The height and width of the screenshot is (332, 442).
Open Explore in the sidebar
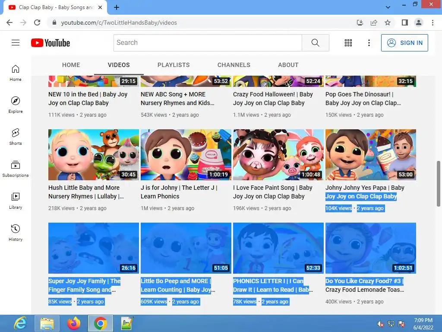click(16, 105)
